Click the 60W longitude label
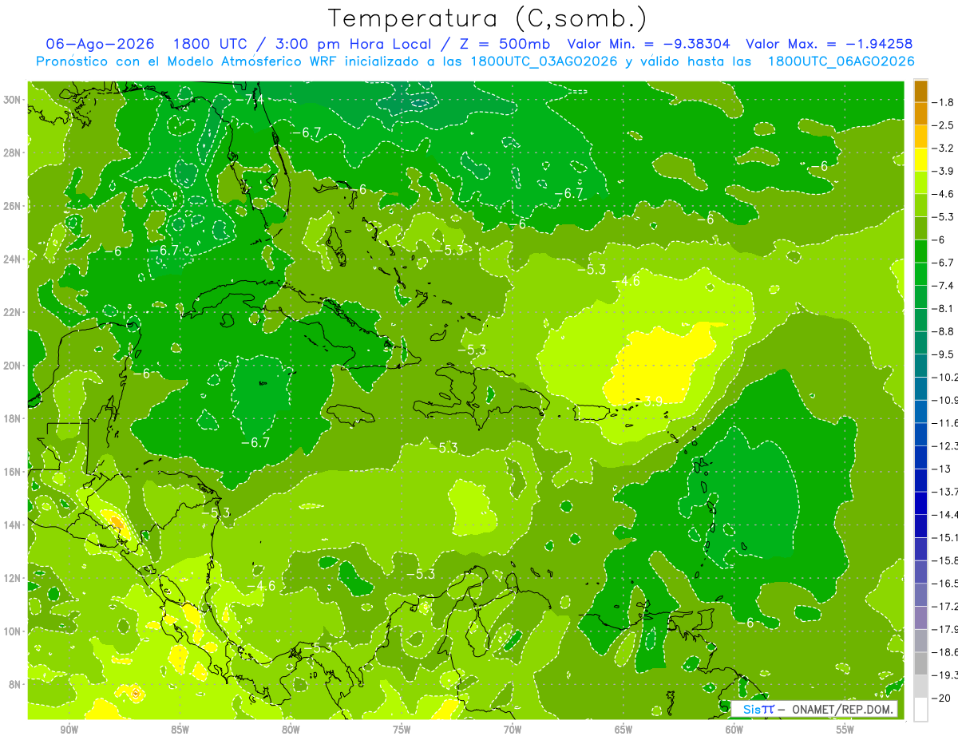This screenshot has height=740, width=958. click(x=734, y=730)
